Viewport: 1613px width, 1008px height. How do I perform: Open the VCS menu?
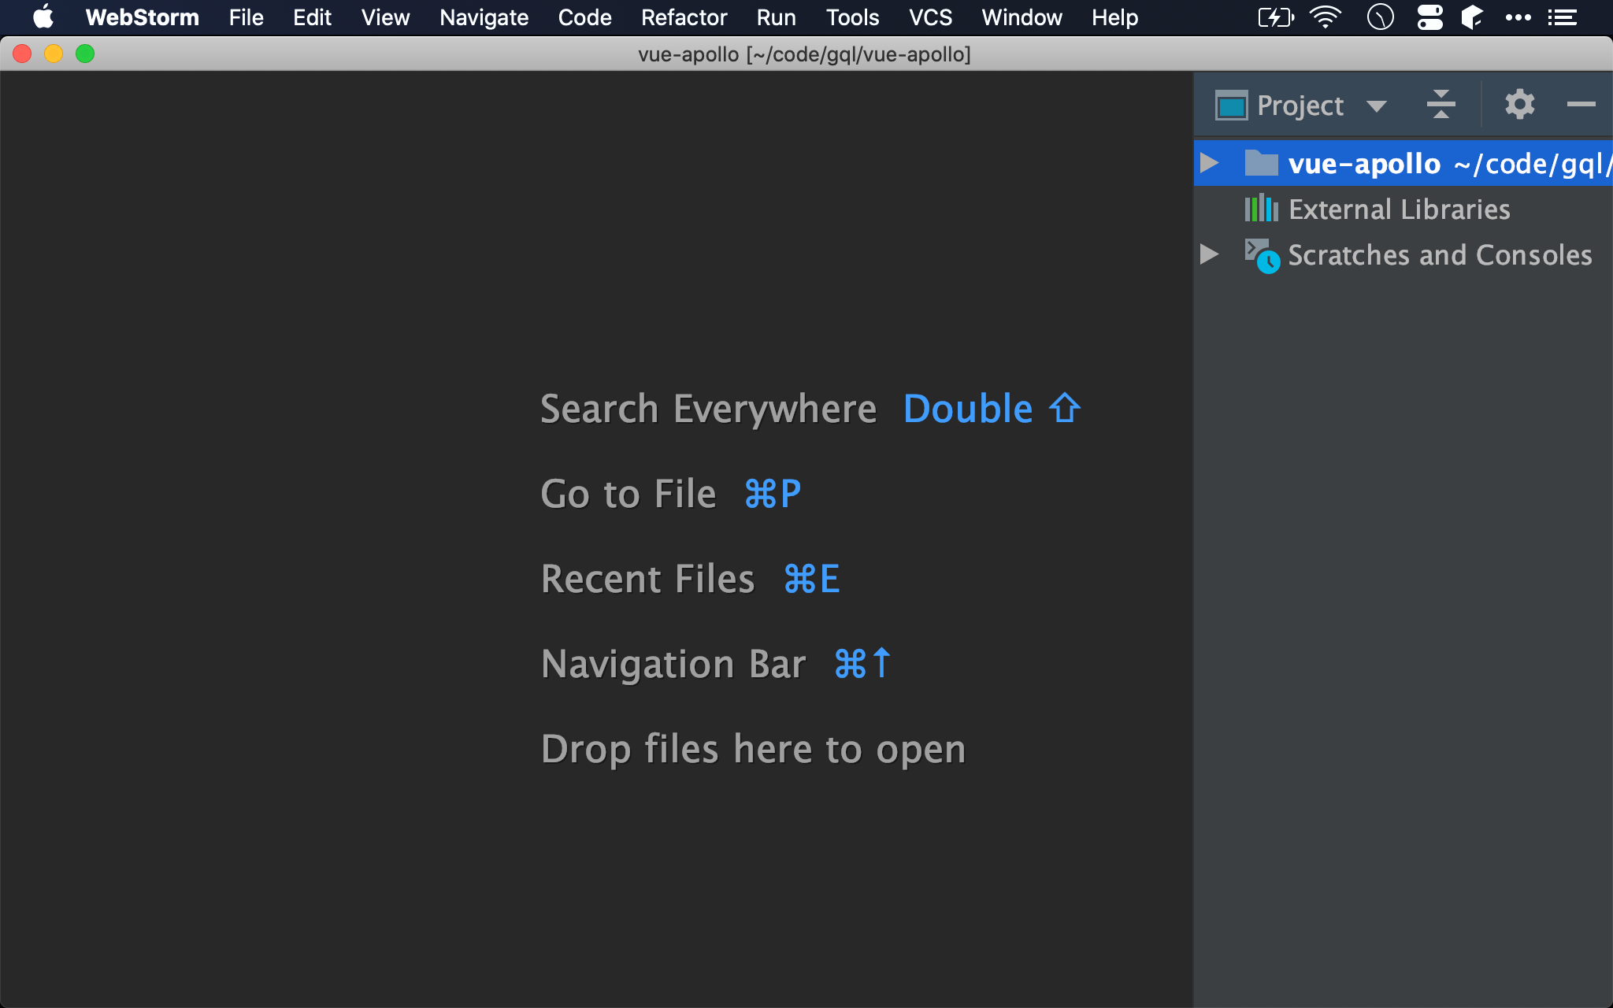pyautogui.click(x=930, y=17)
